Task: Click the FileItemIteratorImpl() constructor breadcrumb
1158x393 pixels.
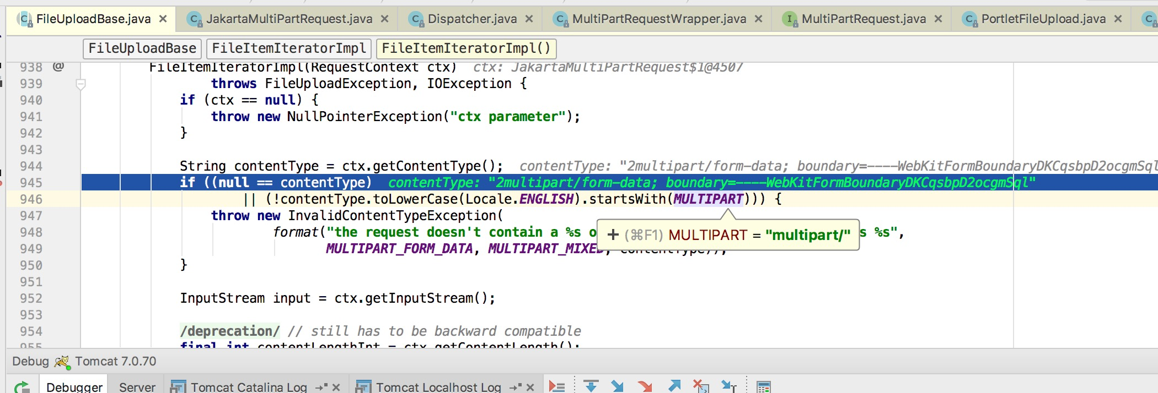Action: [466, 48]
